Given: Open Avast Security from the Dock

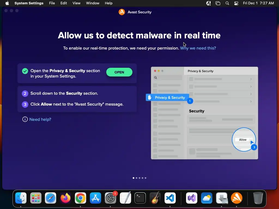Looking at the screenshot, I should pos(236,198).
